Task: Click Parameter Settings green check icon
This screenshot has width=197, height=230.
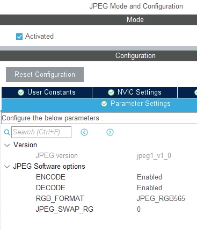Action: click(x=104, y=104)
